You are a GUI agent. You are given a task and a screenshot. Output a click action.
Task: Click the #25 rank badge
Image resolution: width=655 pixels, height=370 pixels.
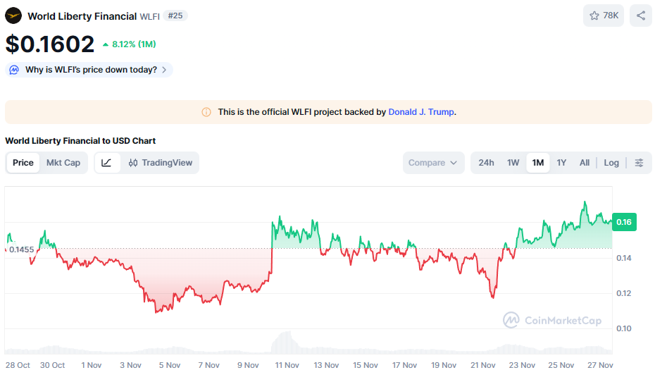point(176,16)
